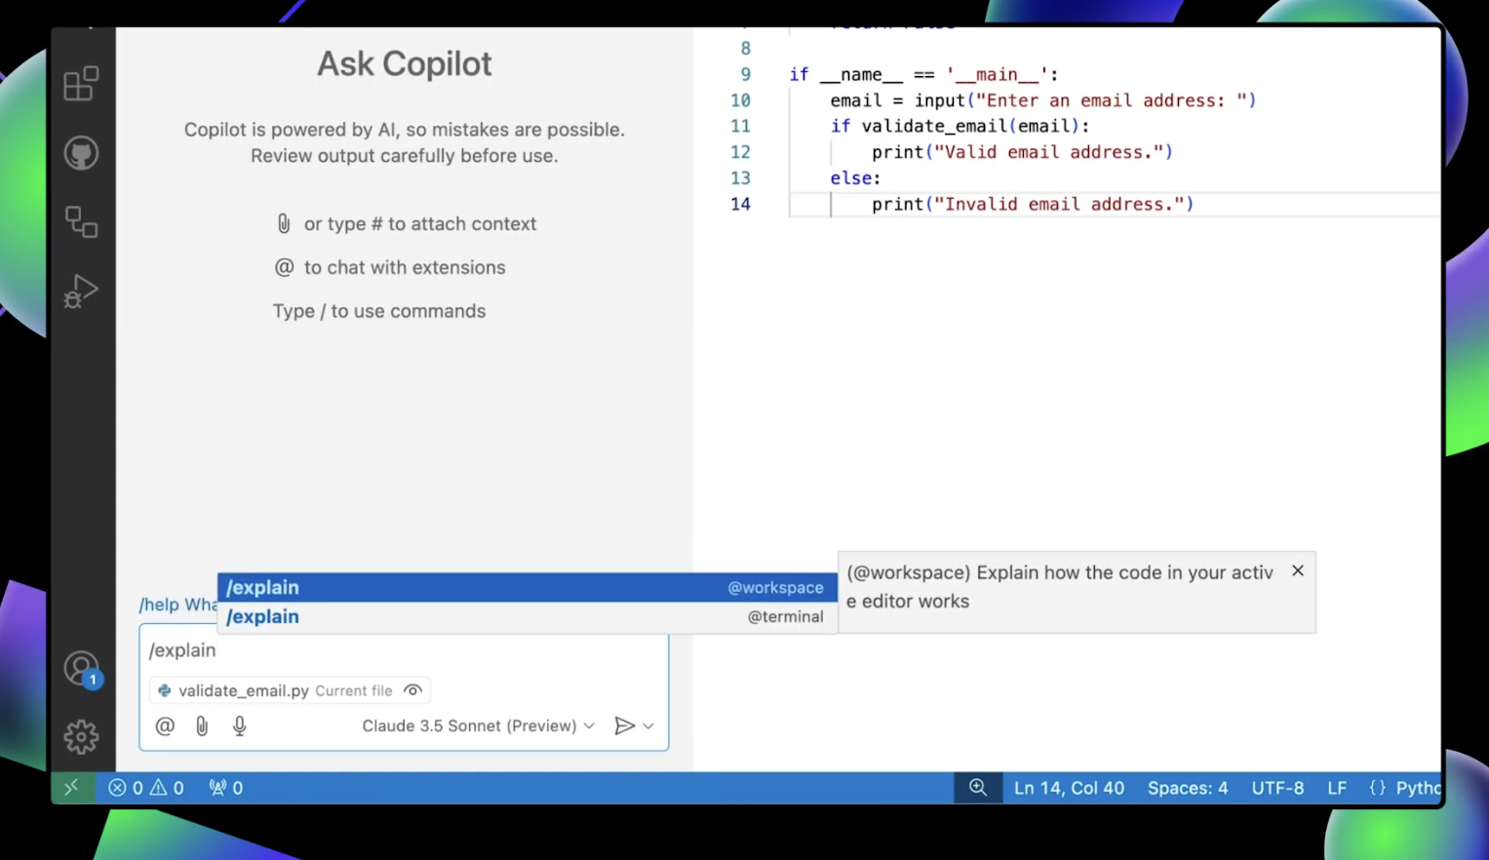
Task: Open the Run and Debug panel
Action: [81, 291]
